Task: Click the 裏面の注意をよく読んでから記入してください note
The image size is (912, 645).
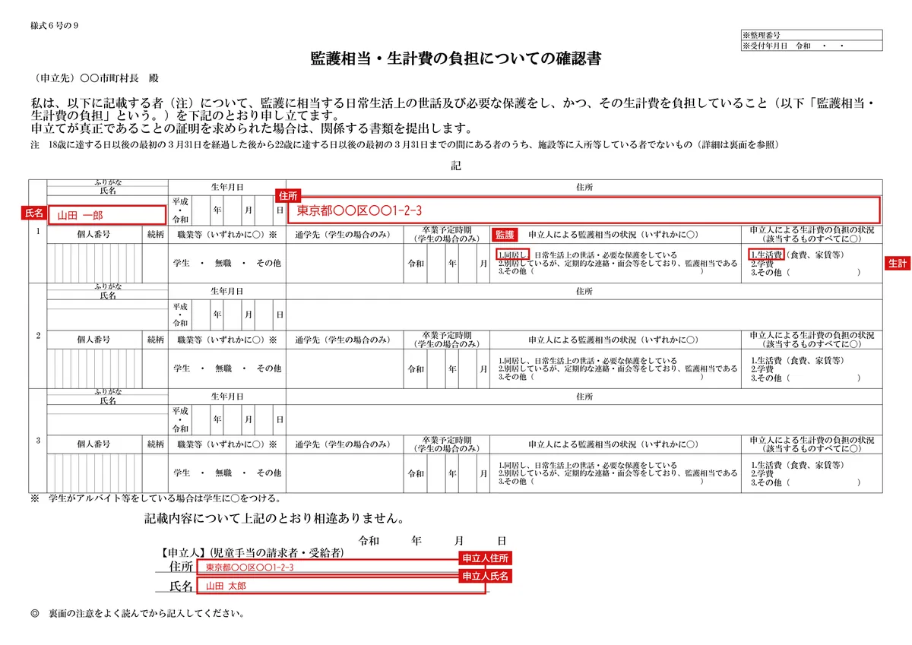Action: point(138,612)
